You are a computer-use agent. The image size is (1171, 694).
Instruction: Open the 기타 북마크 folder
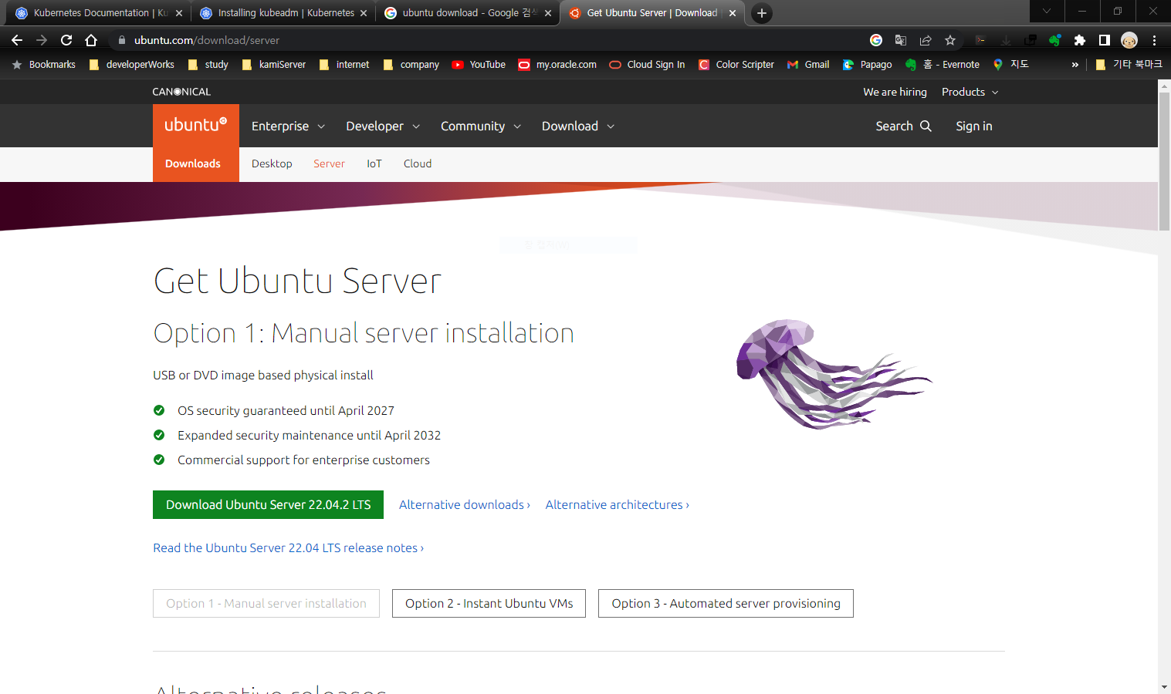pos(1129,65)
